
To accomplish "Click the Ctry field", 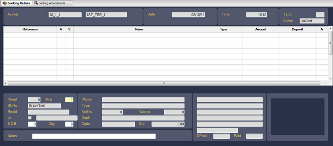I will pyautogui.click(x=69, y=124).
